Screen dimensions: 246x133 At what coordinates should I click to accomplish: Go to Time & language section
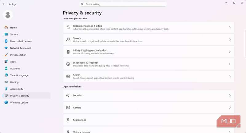click(19, 75)
